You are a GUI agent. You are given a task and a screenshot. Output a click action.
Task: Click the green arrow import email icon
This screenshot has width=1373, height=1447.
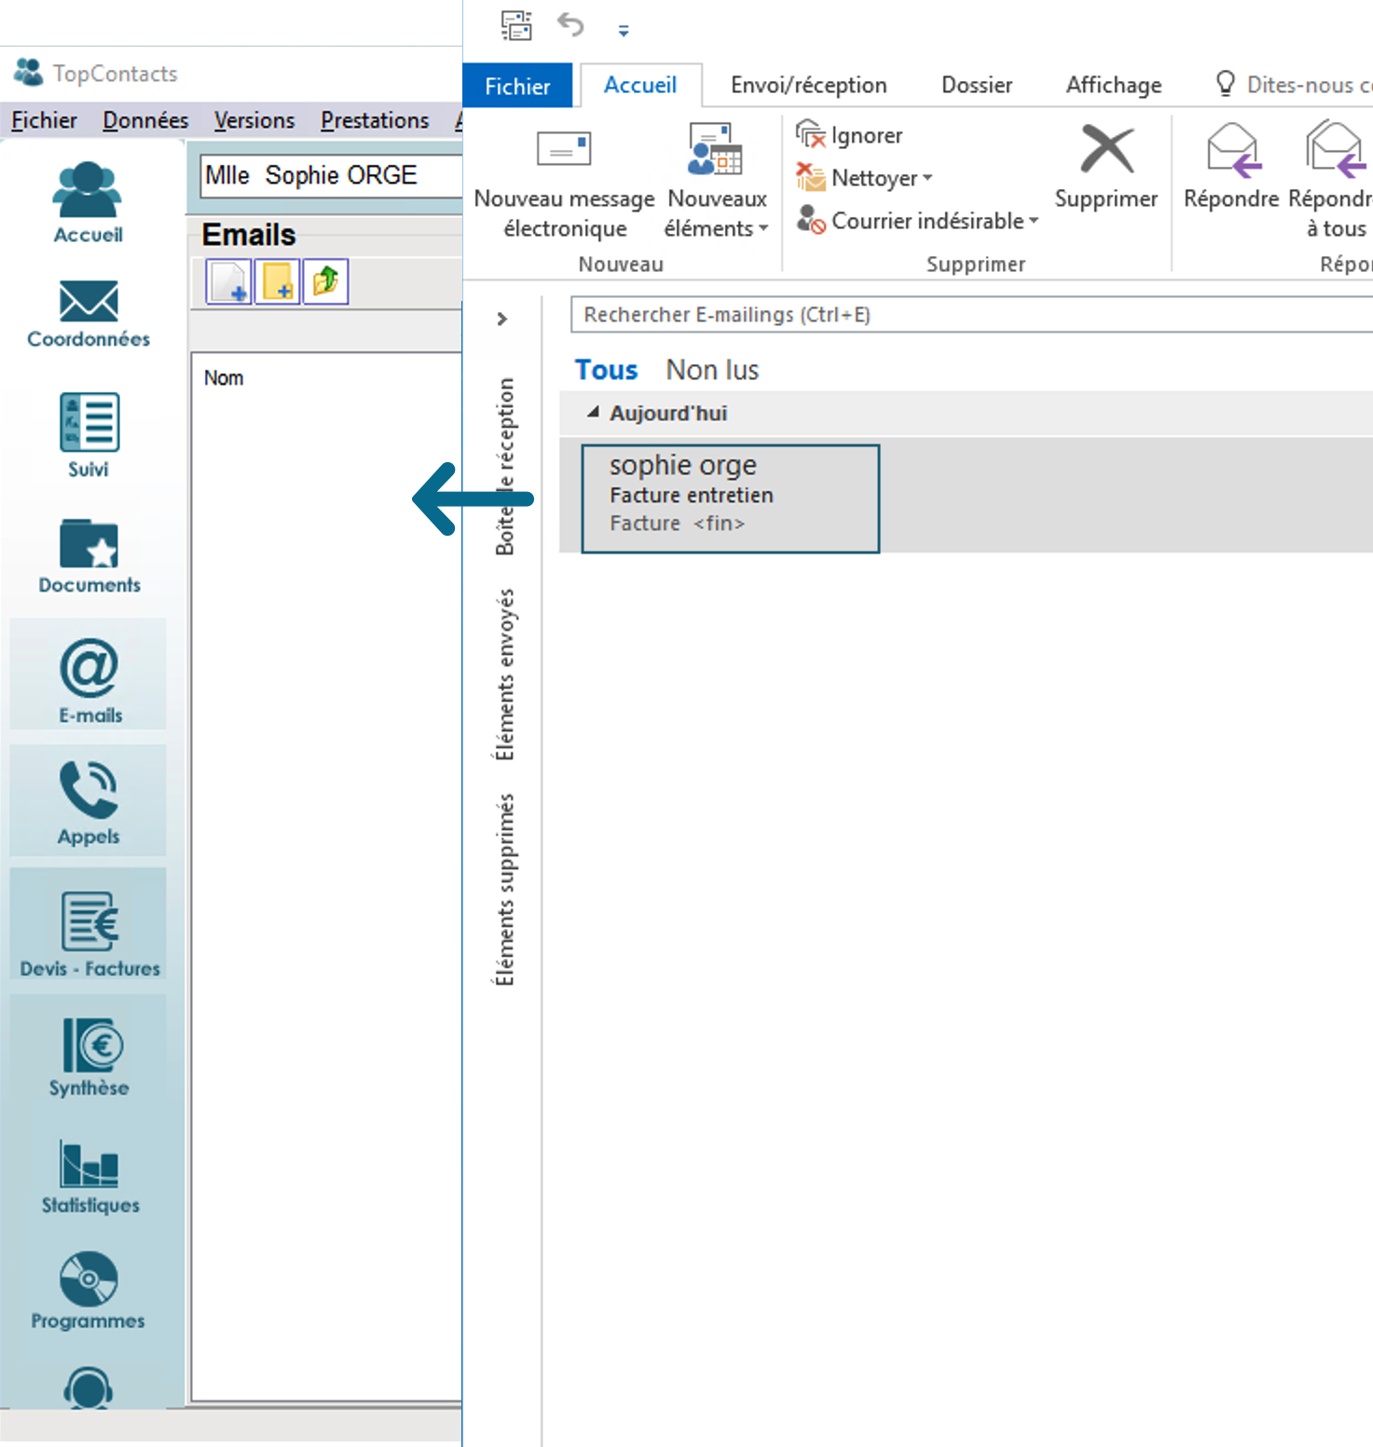325,282
